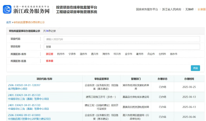Select 温州市 region filter
The width and height of the screenshot is (206, 121).
point(83,54)
